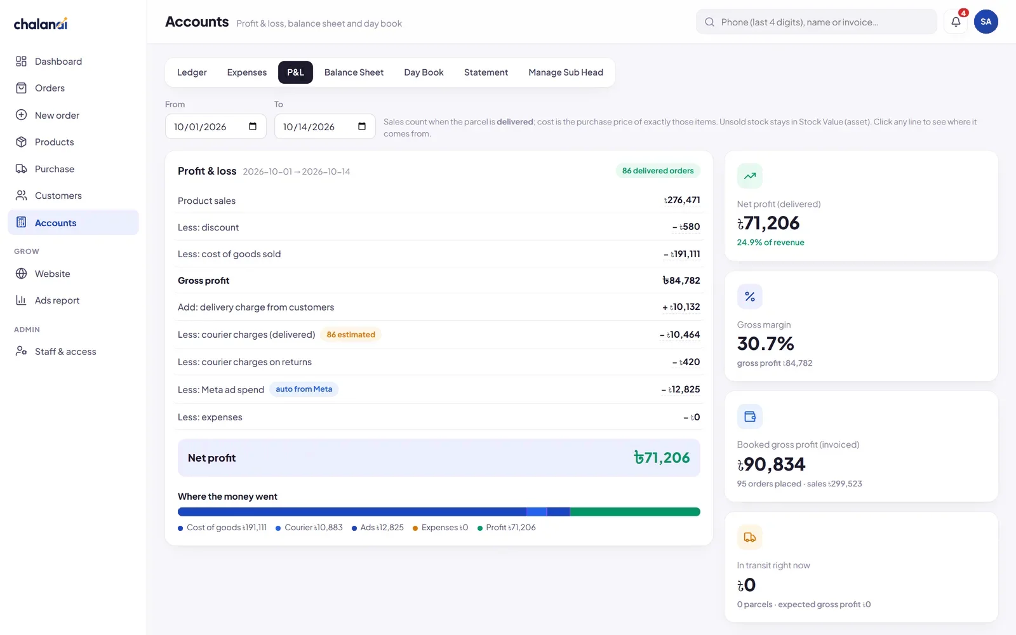
Task: Navigate to Purchase
Action: tap(73, 169)
